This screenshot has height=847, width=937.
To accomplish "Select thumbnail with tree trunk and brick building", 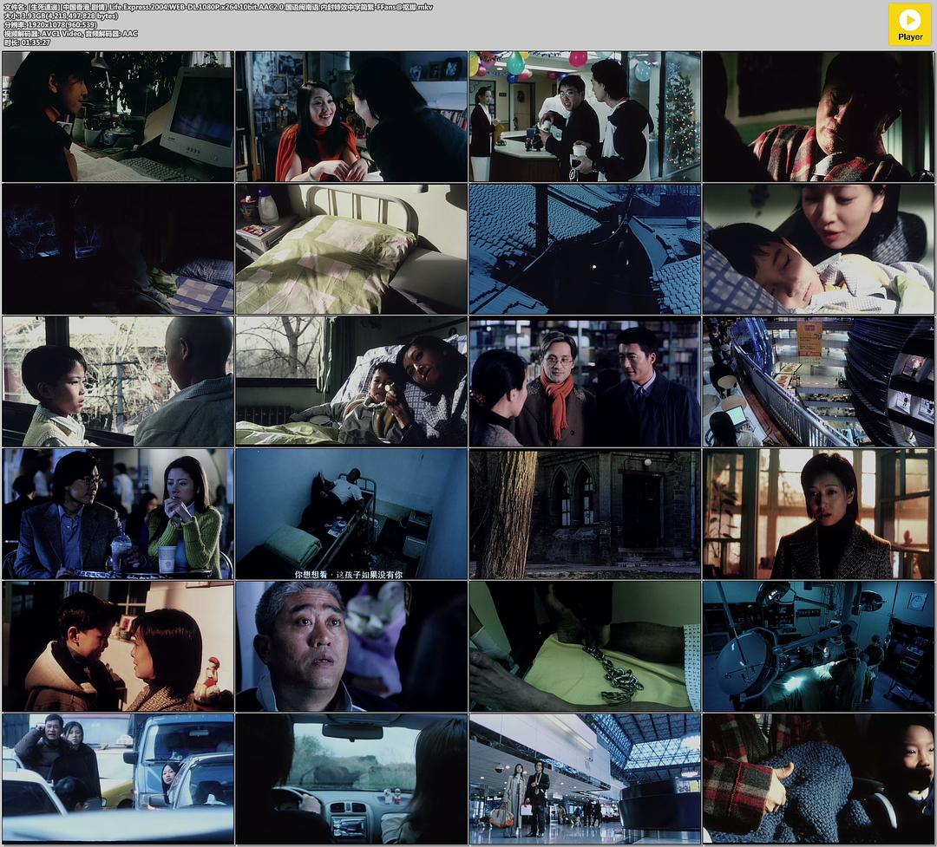I will click(x=585, y=513).
